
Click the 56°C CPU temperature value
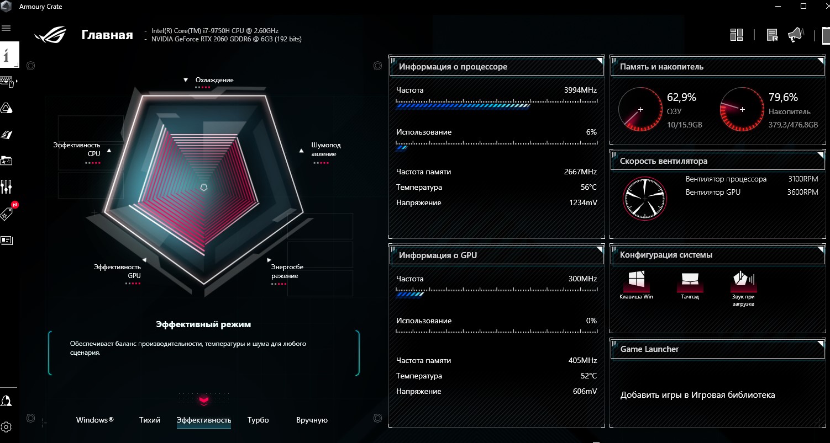pos(589,188)
